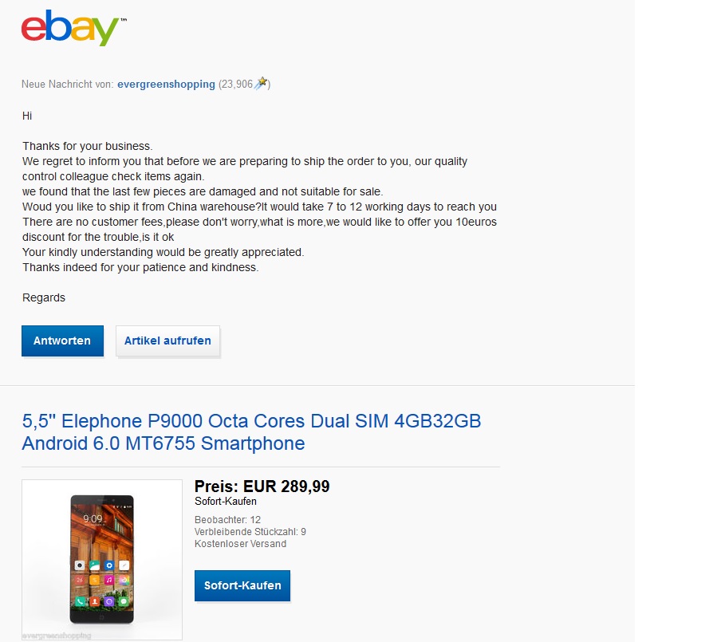Click the Regards sign-off text

(x=44, y=297)
